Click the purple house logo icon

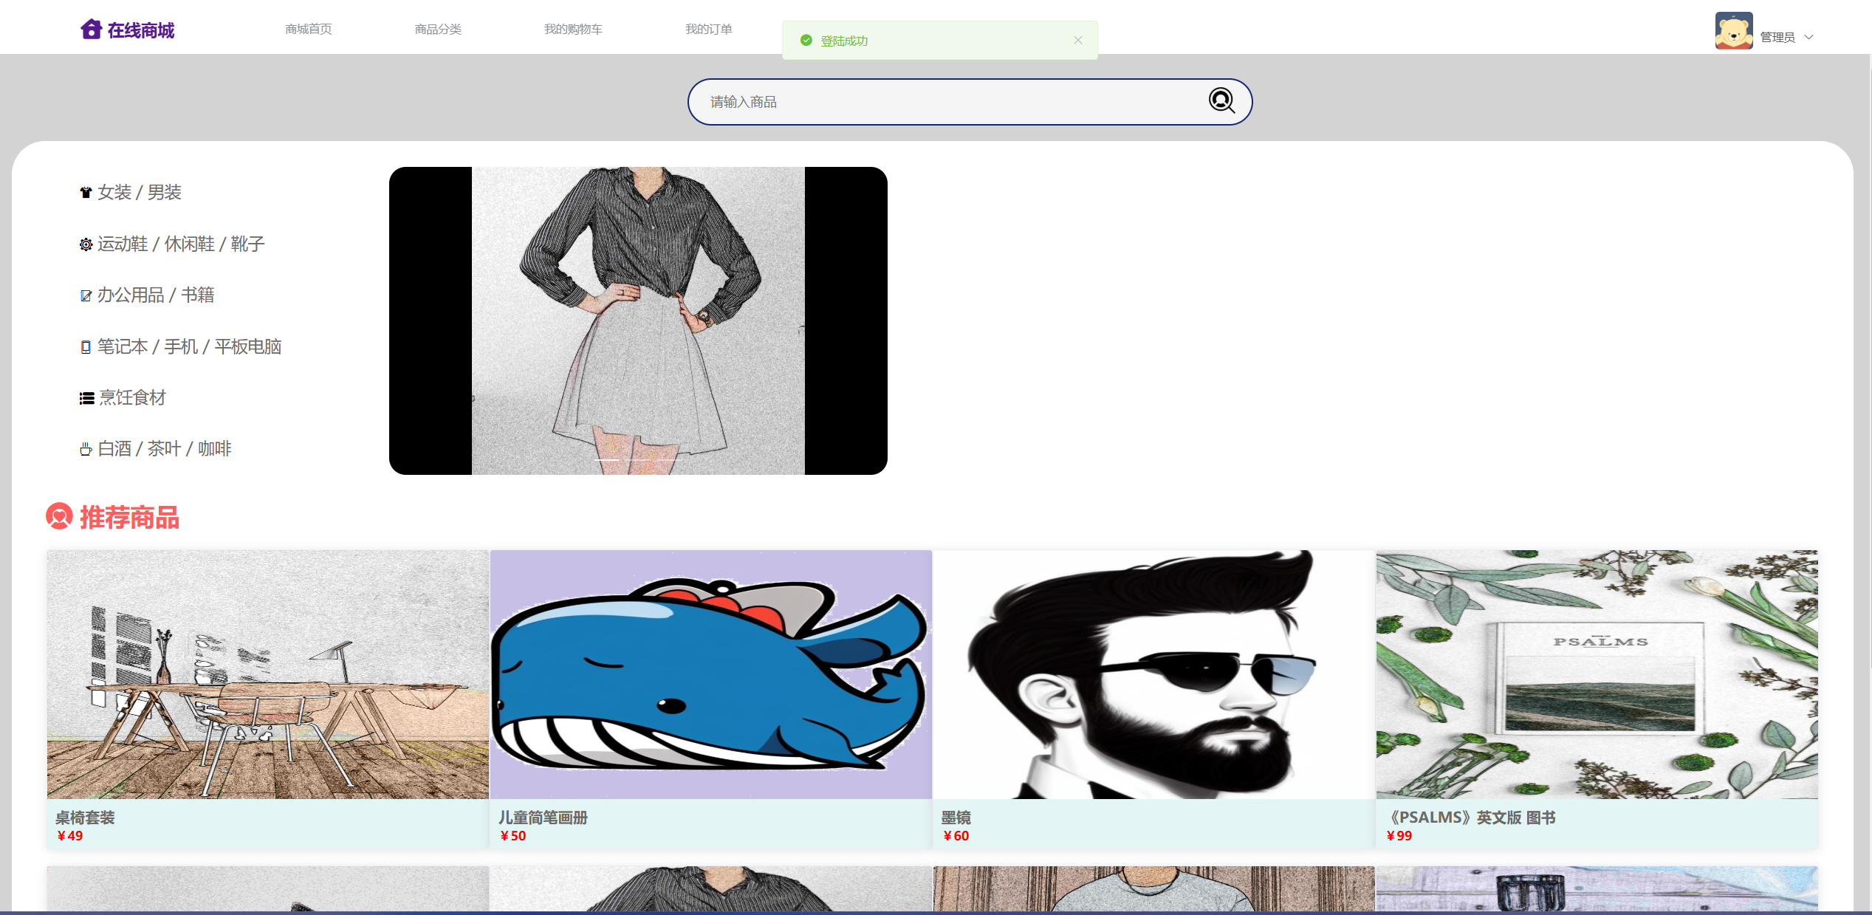click(91, 30)
